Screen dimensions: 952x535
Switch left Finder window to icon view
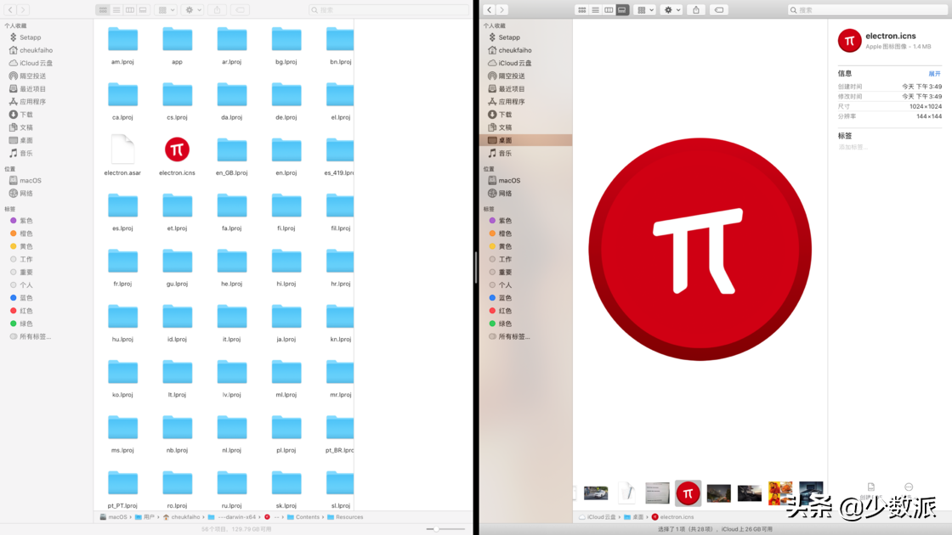point(103,9)
